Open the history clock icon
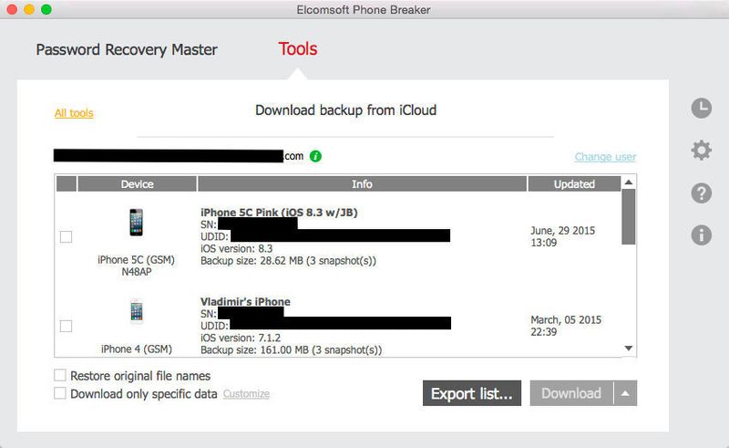 tap(701, 108)
